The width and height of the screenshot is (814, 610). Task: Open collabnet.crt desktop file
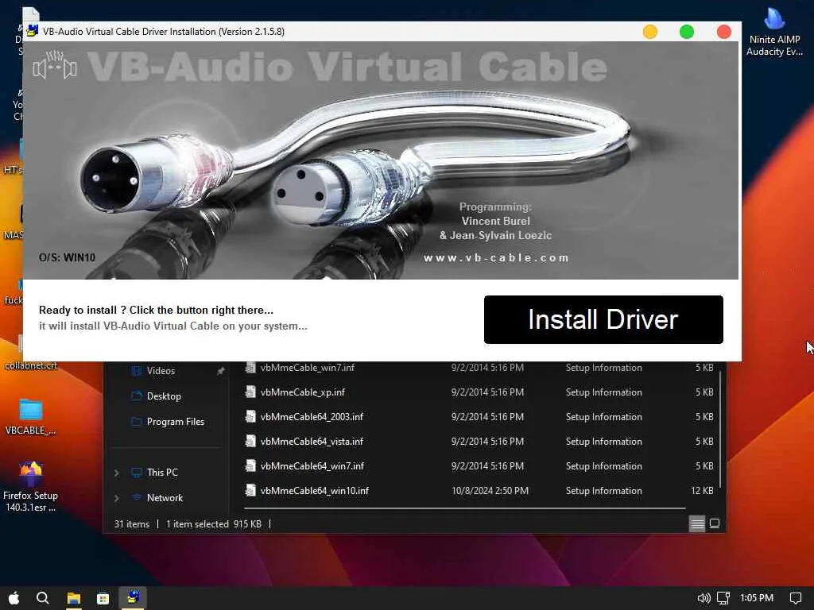point(31,353)
